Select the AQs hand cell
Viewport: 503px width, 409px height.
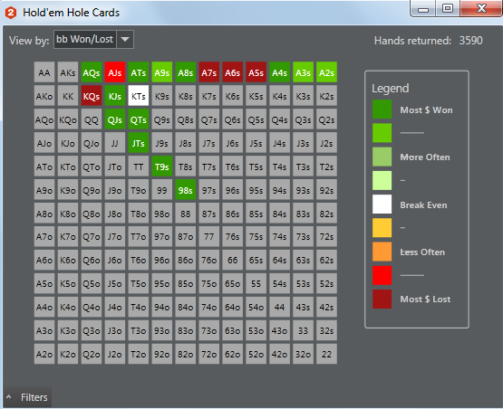92,72
